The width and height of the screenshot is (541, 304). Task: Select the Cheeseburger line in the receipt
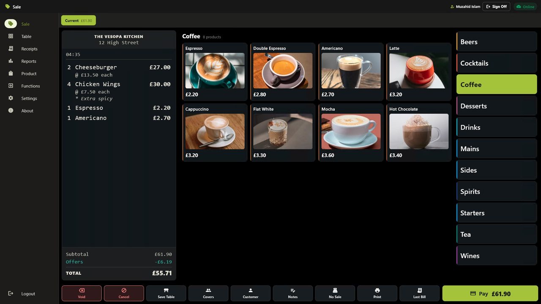(119, 71)
